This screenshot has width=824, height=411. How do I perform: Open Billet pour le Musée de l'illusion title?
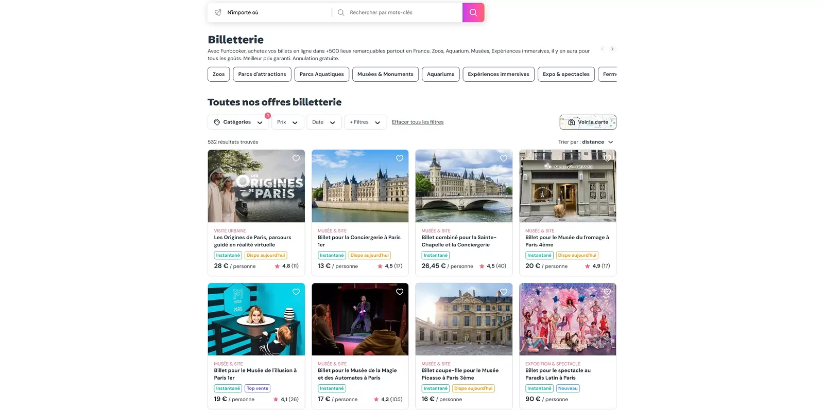pos(255,374)
